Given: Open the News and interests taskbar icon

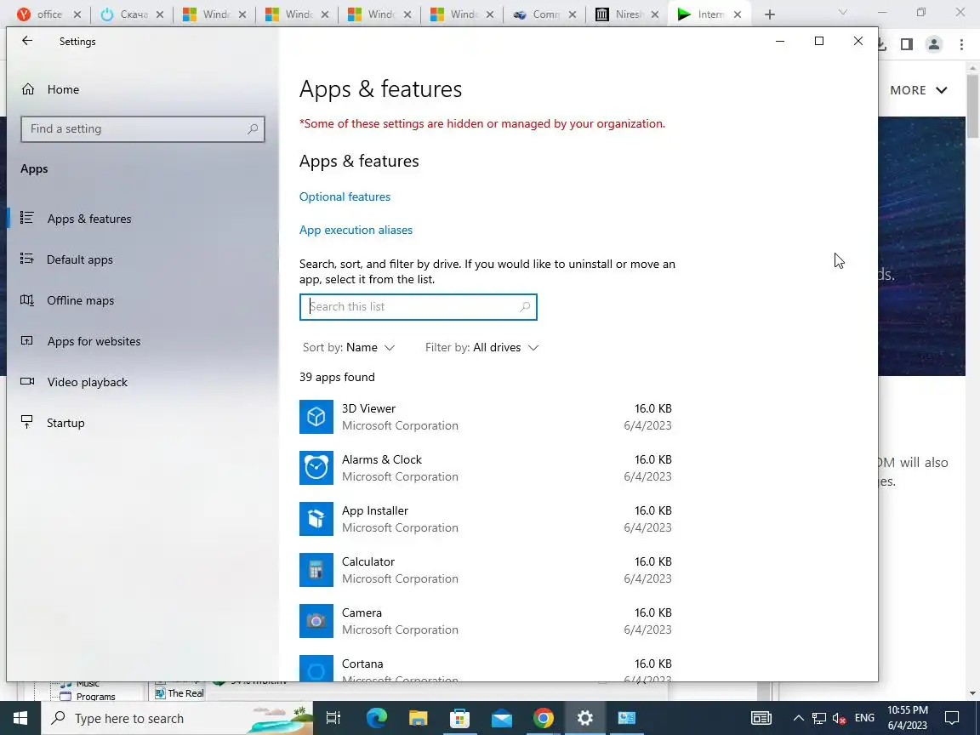Looking at the screenshot, I should click(x=761, y=718).
